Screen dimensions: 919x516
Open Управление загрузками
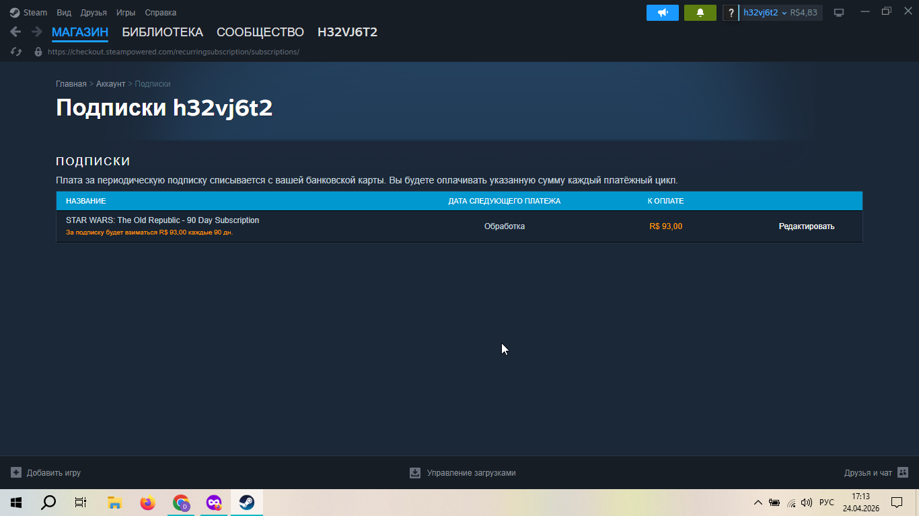pos(472,473)
